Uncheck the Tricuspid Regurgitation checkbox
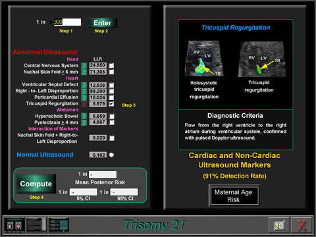This screenshot has height=237, width=316. (111, 104)
